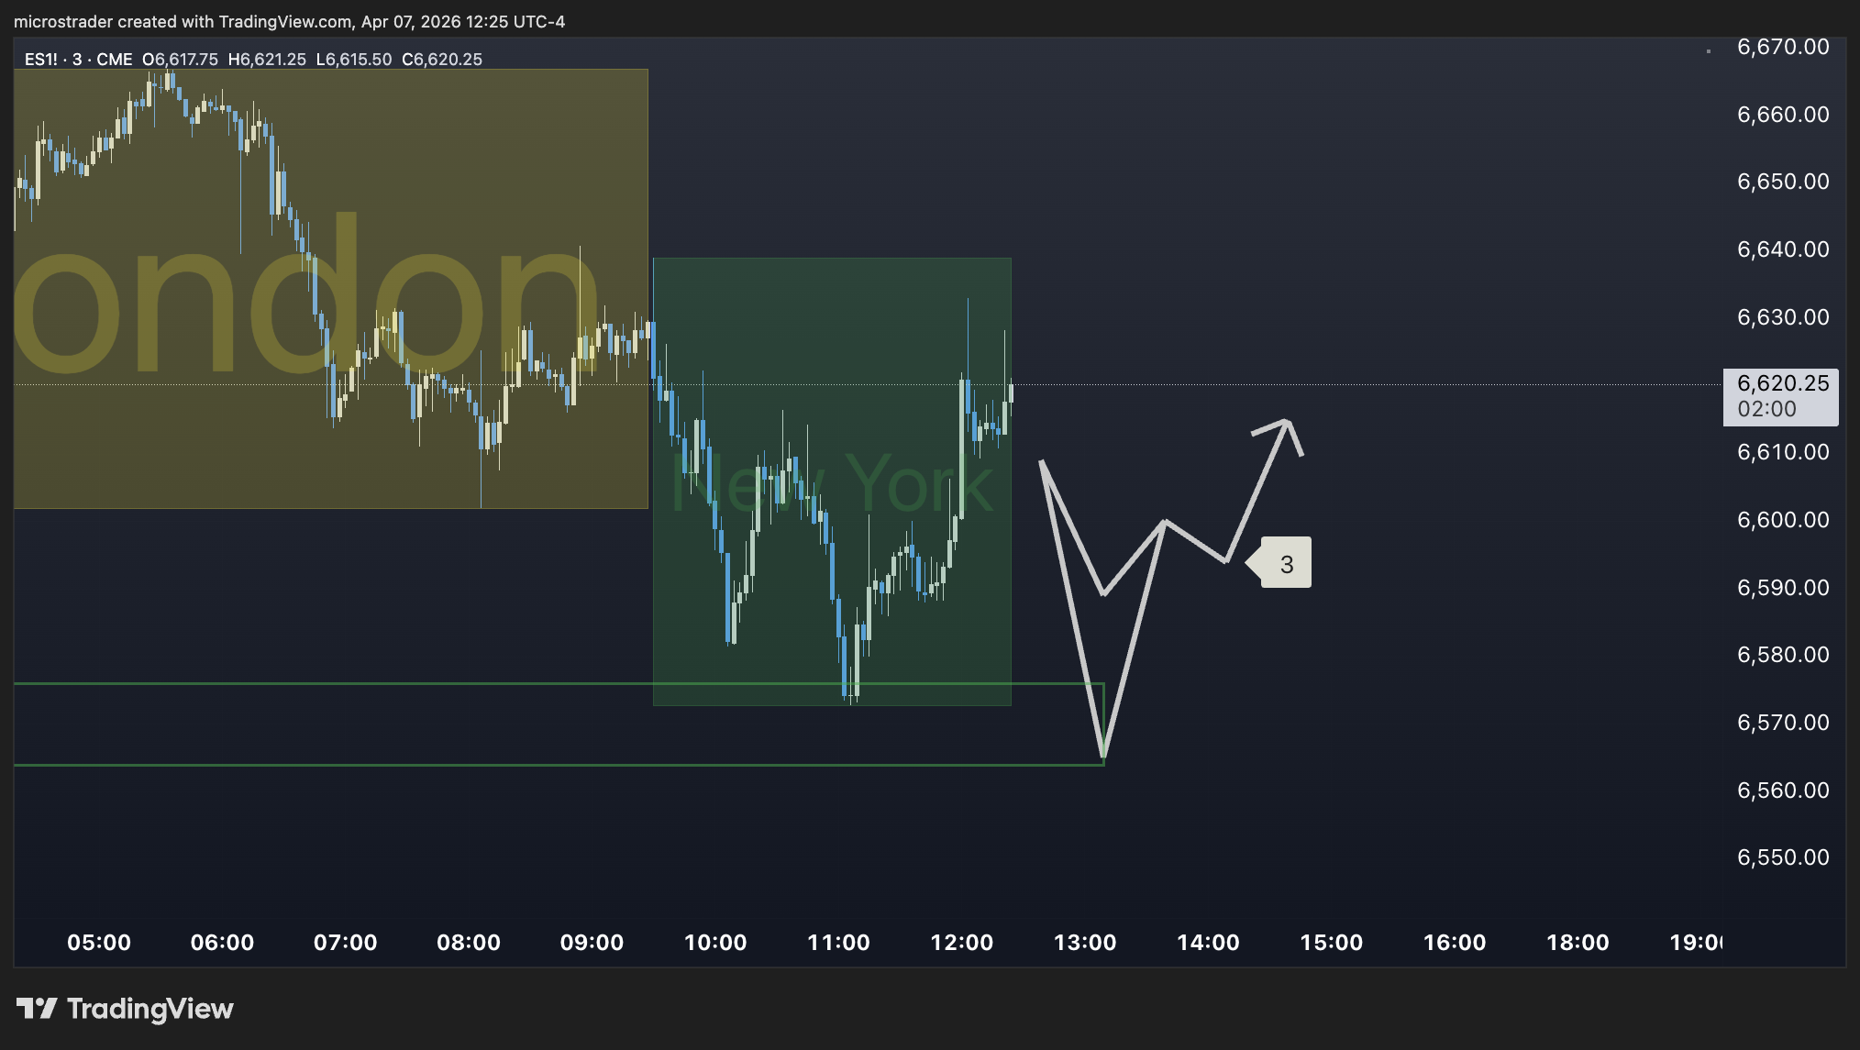Click the 6,590.00 price axis label

(1783, 588)
